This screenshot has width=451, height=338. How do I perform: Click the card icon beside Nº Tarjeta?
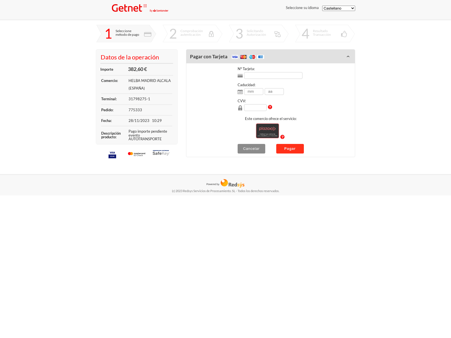pyautogui.click(x=240, y=76)
